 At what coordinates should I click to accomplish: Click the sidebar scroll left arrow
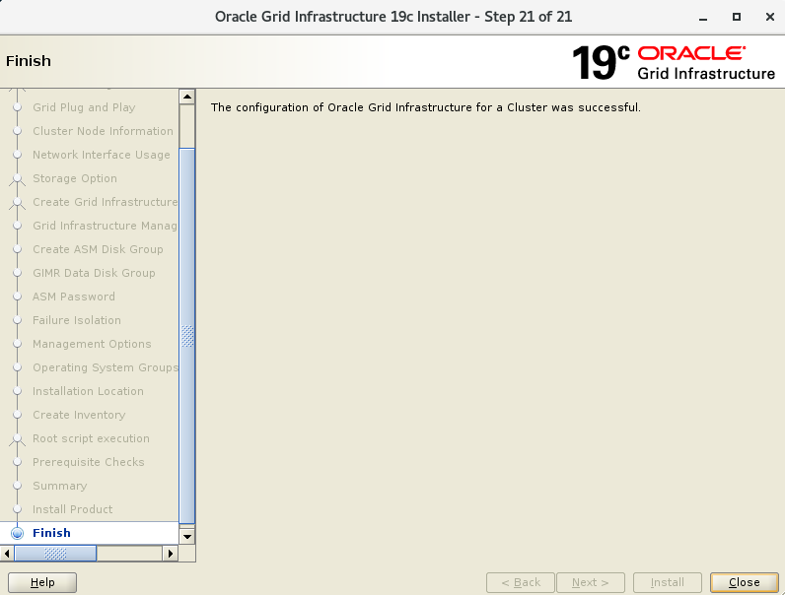(7, 554)
